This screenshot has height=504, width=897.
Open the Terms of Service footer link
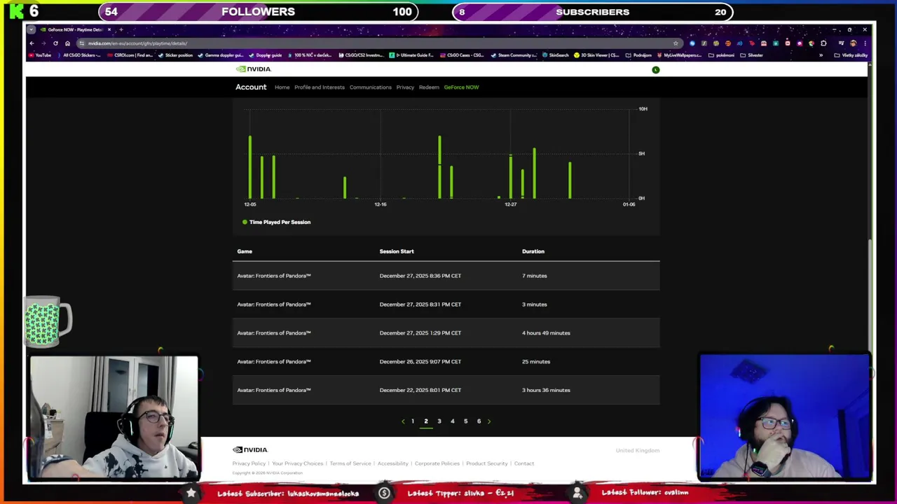(x=350, y=463)
